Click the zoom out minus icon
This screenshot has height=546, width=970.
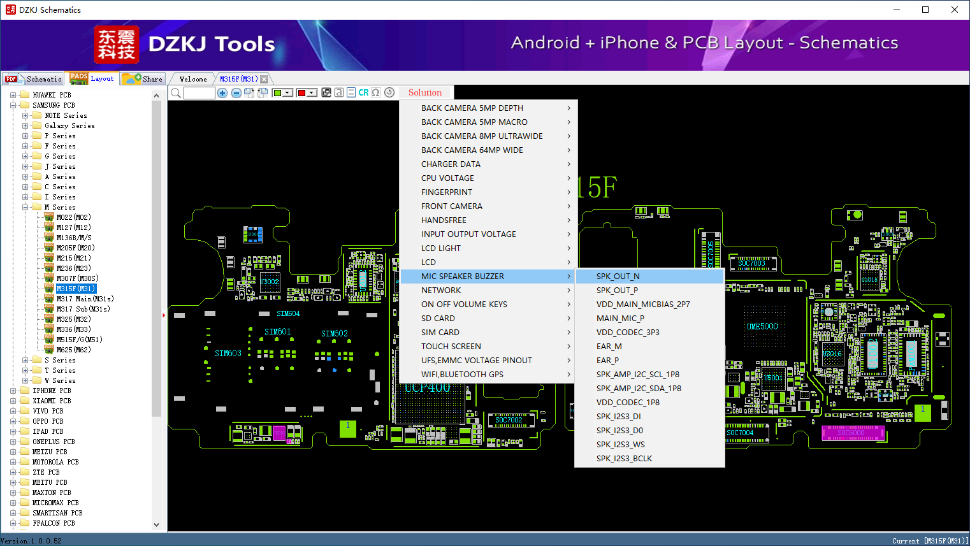(x=236, y=93)
